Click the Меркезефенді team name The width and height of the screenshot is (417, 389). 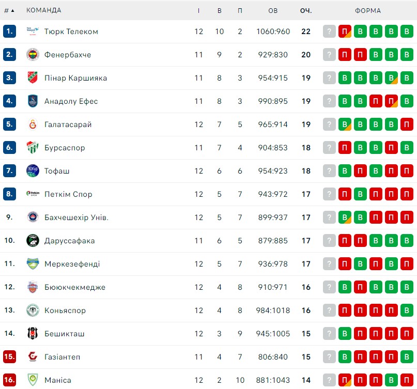click(72, 264)
